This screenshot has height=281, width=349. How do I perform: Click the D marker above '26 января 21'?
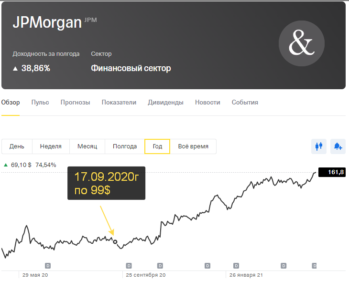click(237, 265)
